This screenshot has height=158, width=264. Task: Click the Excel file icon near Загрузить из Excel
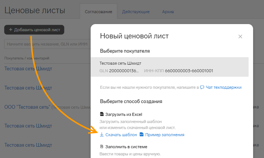pos(102,114)
